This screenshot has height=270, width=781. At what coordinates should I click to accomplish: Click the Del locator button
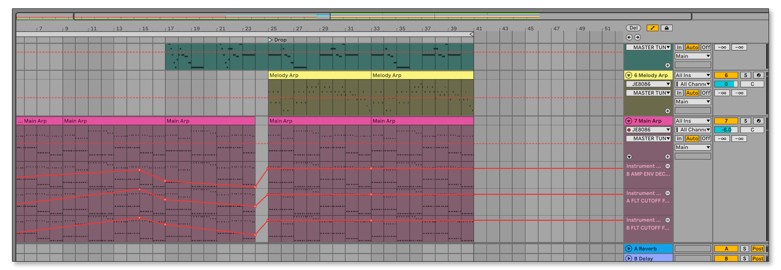(x=633, y=28)
